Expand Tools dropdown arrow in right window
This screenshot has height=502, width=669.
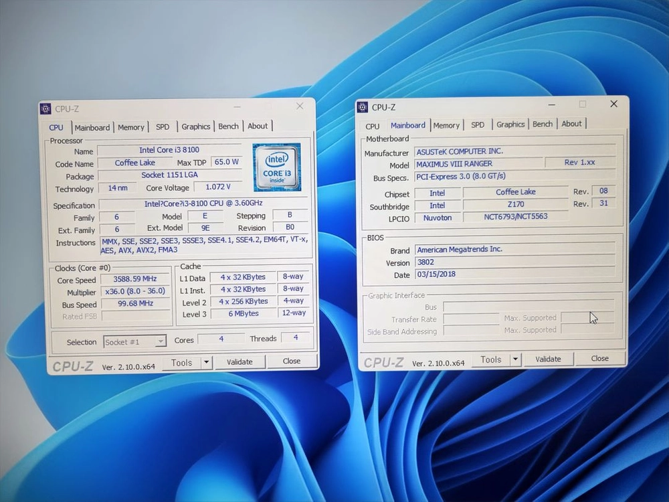515,359
